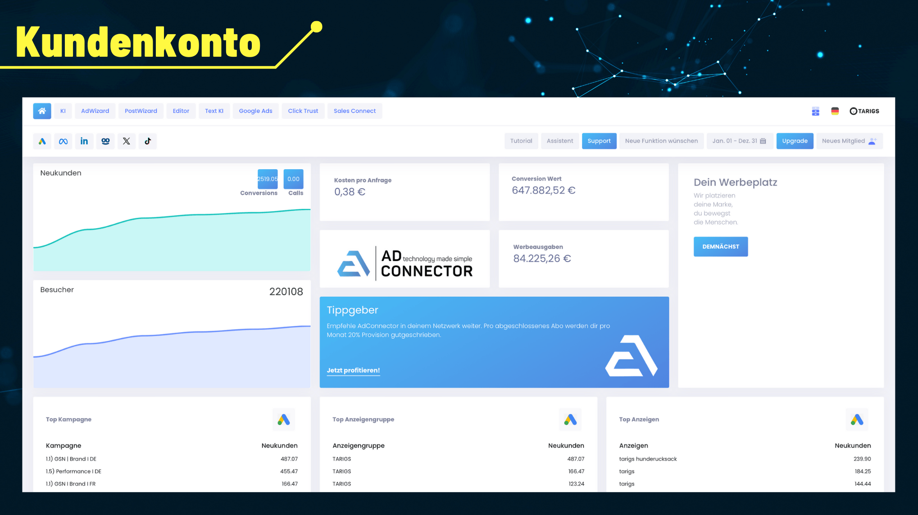Click the PostWizard tab
The image size is (918, 515).
coord(139,111)
